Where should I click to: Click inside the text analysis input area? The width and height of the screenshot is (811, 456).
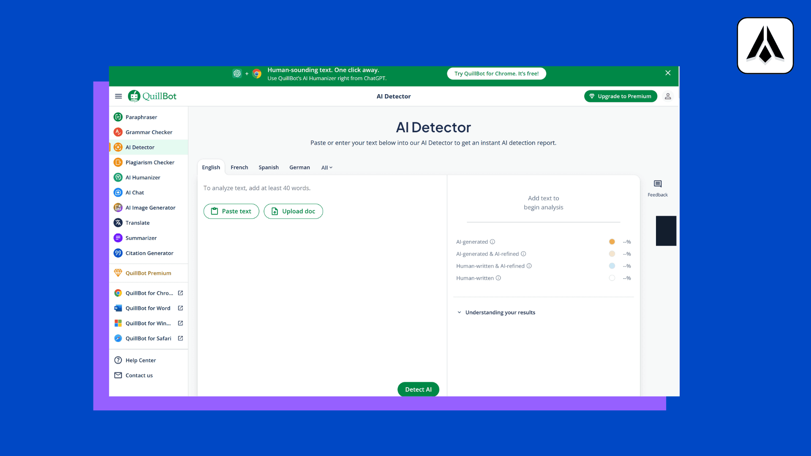(321, 296)
